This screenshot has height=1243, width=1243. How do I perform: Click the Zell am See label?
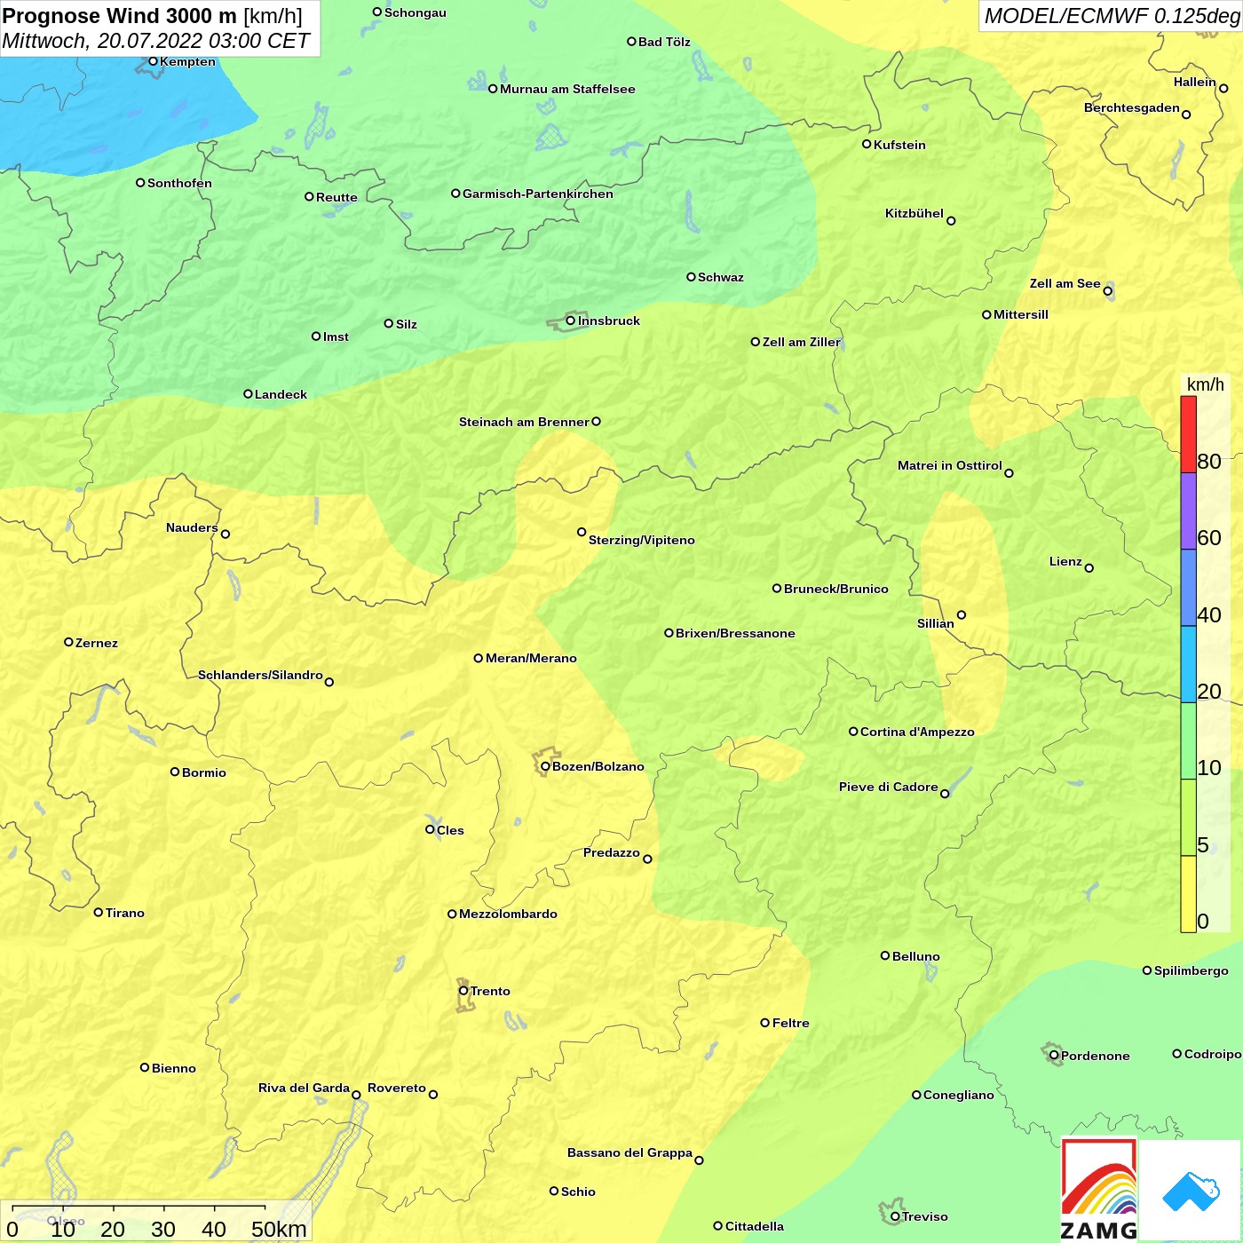[x=1065, y=283]
